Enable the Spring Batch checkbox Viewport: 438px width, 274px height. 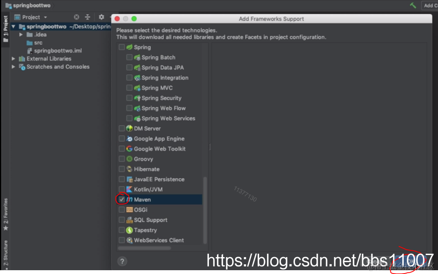tap(130, 57)
